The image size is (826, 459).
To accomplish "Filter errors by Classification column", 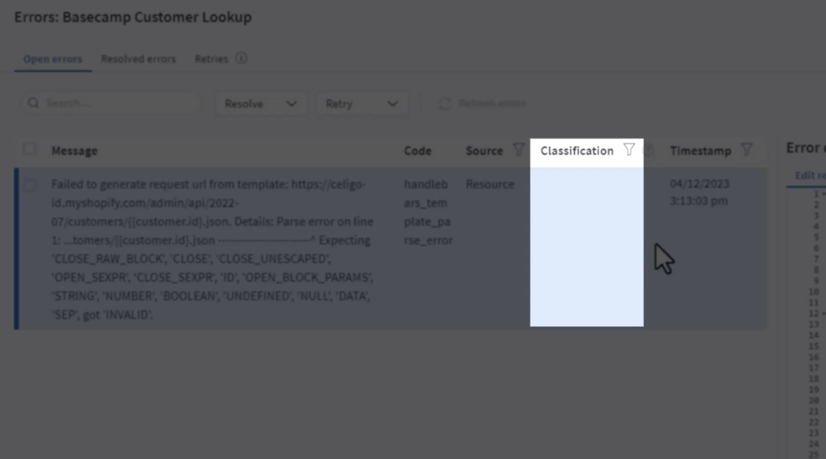I will pyautogui.click(x=628, y=150).
